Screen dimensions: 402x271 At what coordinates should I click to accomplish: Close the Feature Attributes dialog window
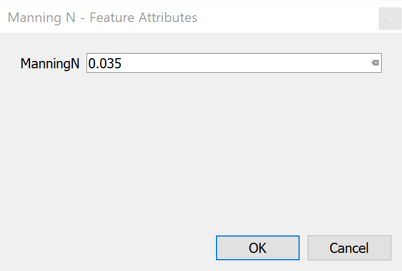pyautogui.click(x=390, y=19)
